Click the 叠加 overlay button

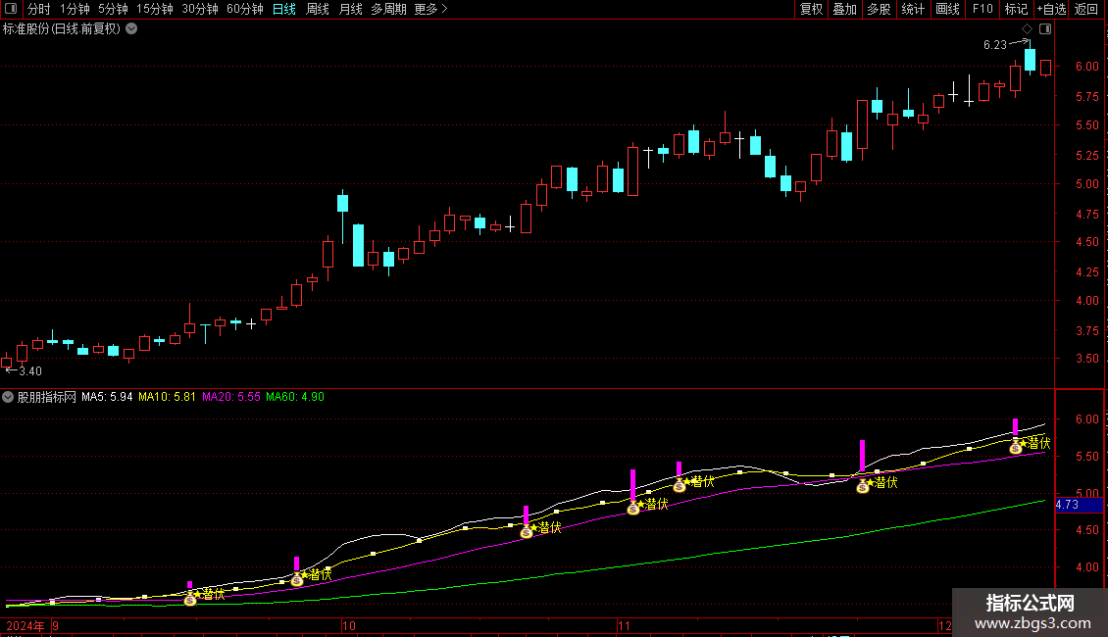click(844, 9)
